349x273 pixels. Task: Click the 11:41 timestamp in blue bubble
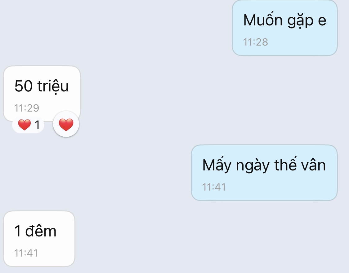click(214, 187)
